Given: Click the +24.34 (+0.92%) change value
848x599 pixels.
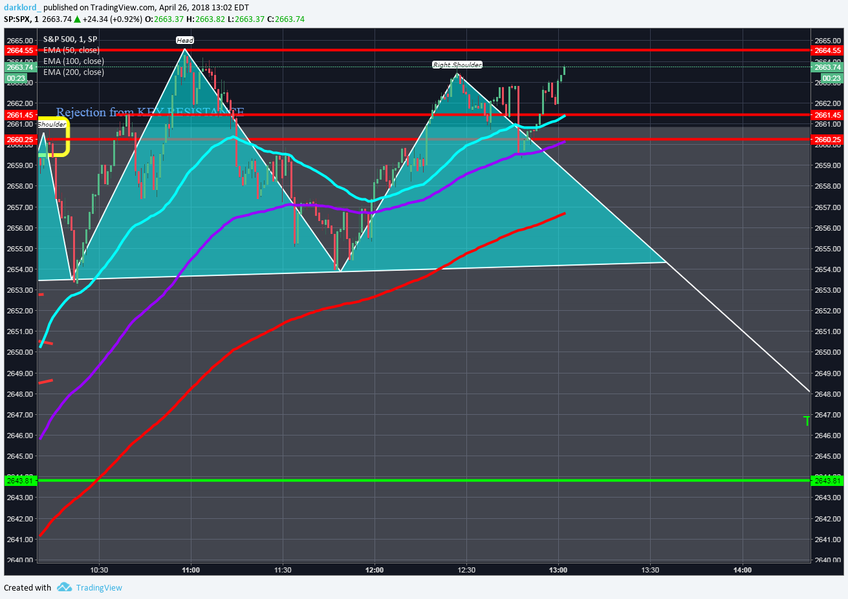Looking at the screenshot, I should (112, 19).
